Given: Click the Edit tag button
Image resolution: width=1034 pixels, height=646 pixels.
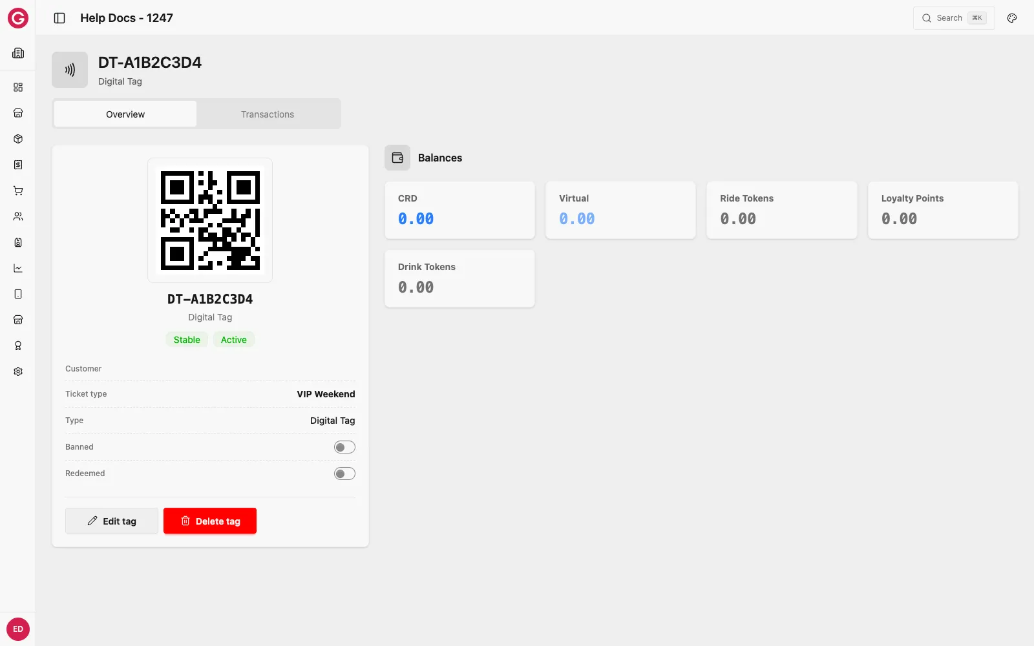Looking at the screenshot, I should (112, 521).
